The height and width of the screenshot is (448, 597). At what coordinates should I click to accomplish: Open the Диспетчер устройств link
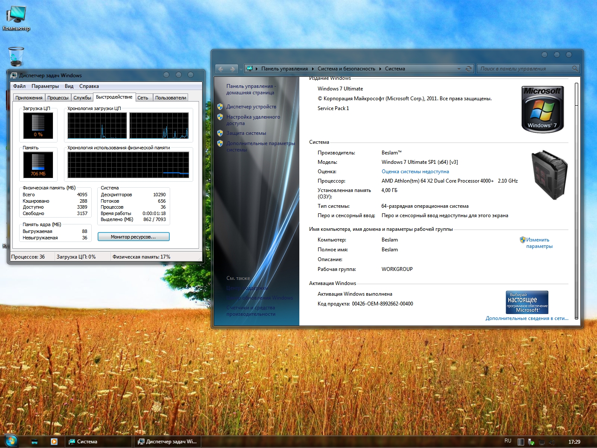(251, 107)
